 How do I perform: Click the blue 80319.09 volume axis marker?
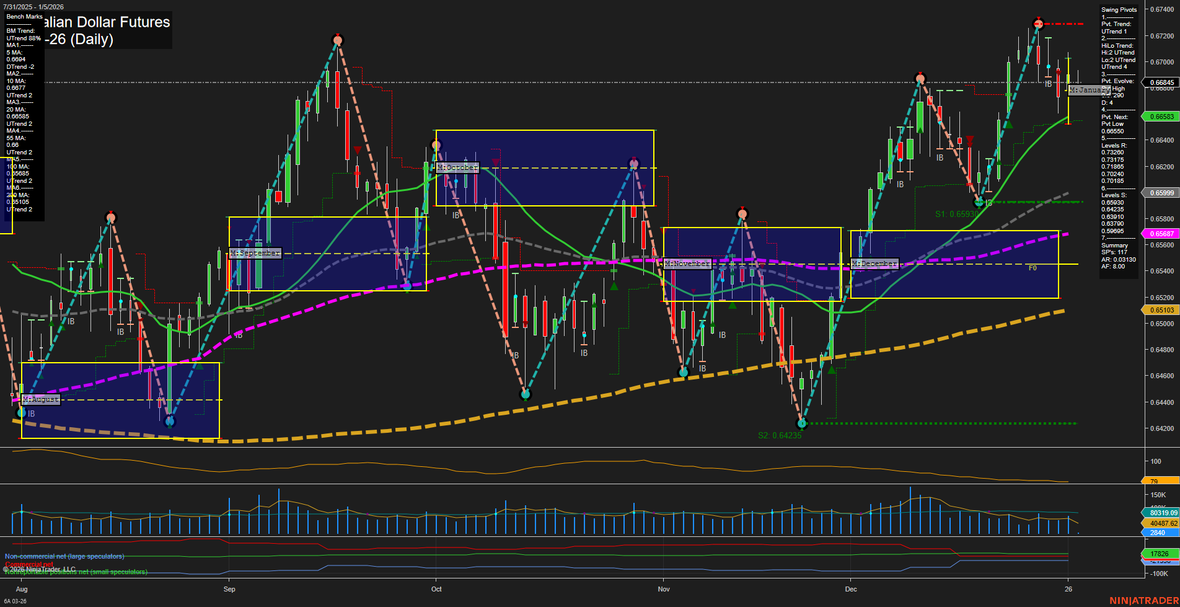[x=1161, y=513]
